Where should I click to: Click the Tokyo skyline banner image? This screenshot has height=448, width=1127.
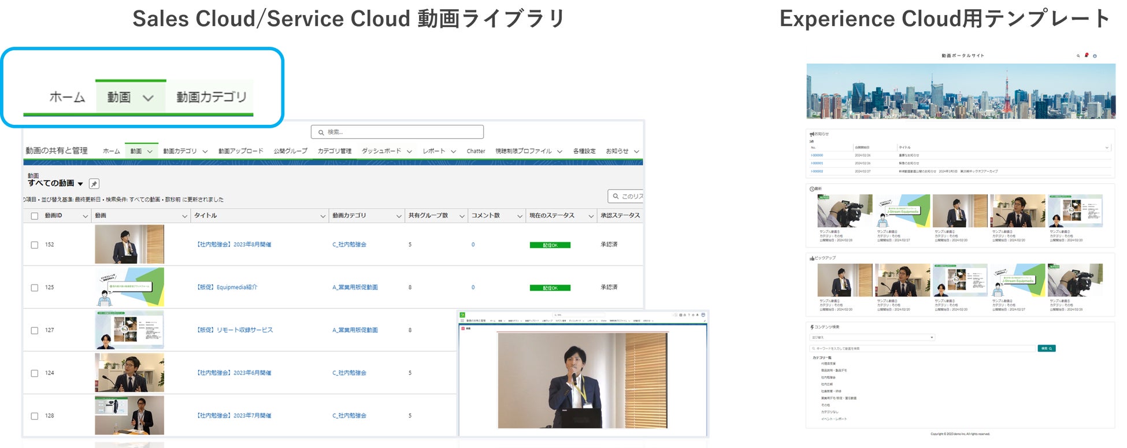click(x=961, y=91)
